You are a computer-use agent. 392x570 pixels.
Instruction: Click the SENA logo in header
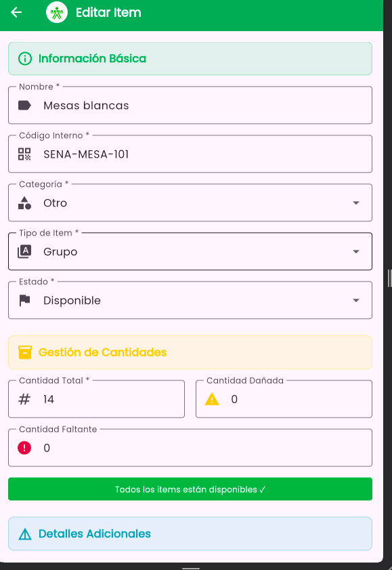click(57, 12)
